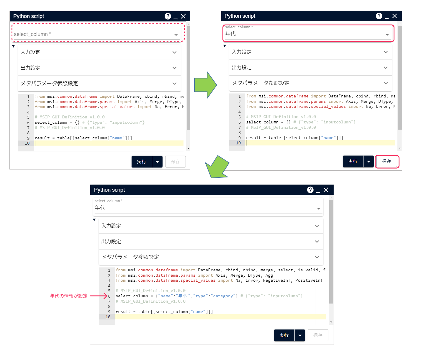
Task: Collapse settings triangle in bottom dialog
Action: tap(94, 220)
